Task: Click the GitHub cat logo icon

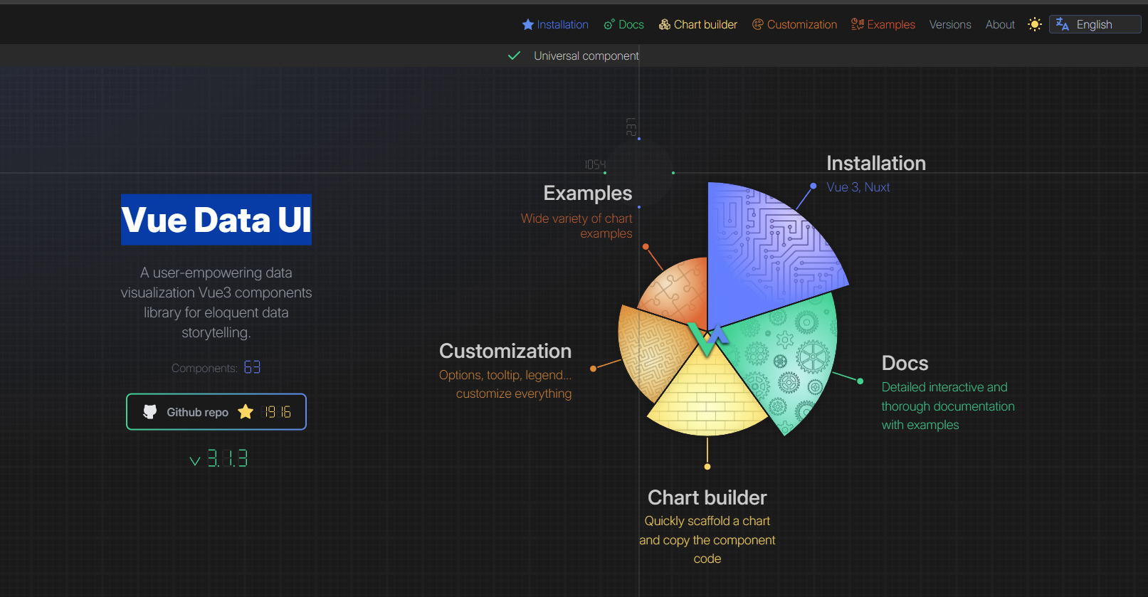Action: pyautogui.click(x=150, y=412)
